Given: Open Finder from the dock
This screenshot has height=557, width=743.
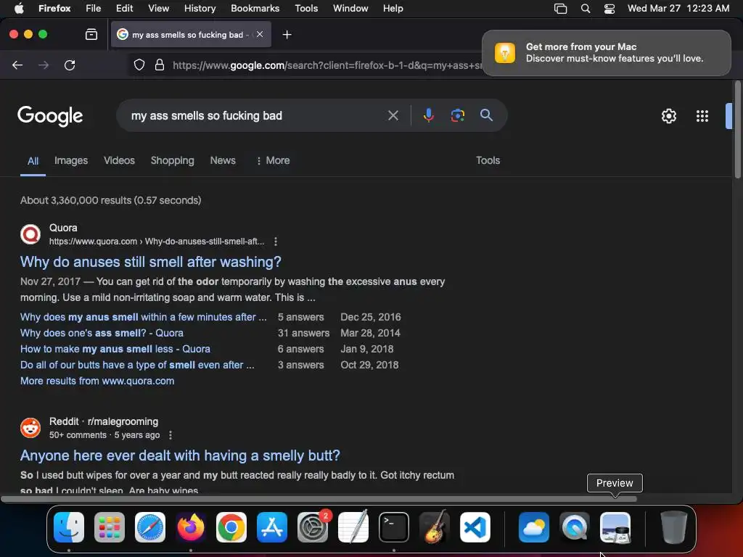Looking at the screenshot, I should pyautogui.click(x=69, y=527).
